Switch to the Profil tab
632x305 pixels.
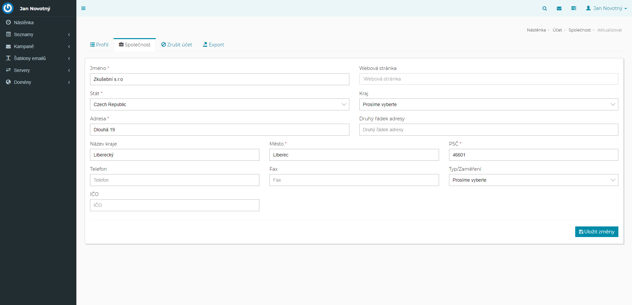pos(99,44)
